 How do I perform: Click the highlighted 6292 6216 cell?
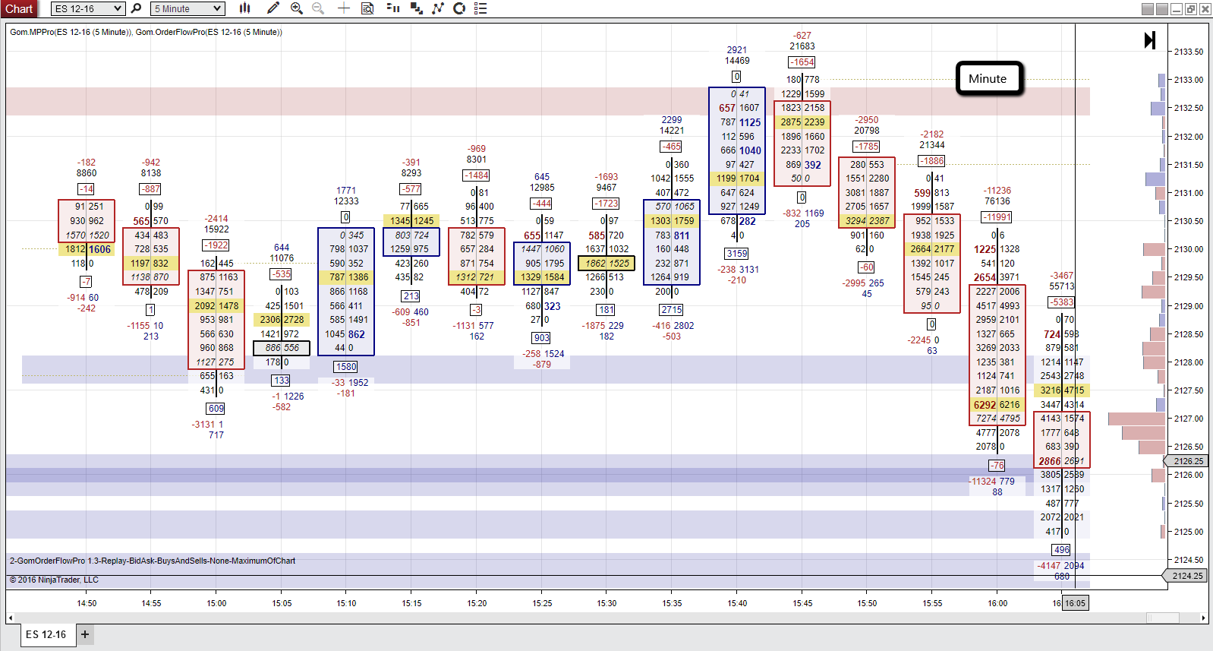[997, 405]
